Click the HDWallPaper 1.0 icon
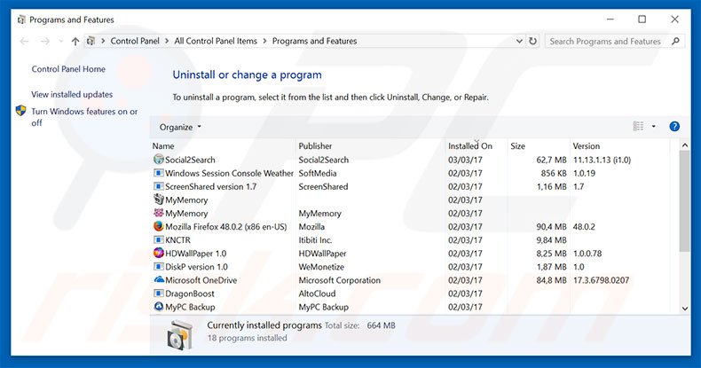This screenshot has width=701, height=368. [x=159, y=253]
